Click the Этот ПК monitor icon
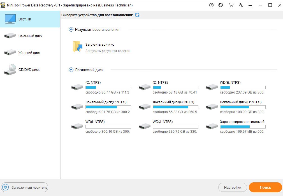 [x=10, y=19]
